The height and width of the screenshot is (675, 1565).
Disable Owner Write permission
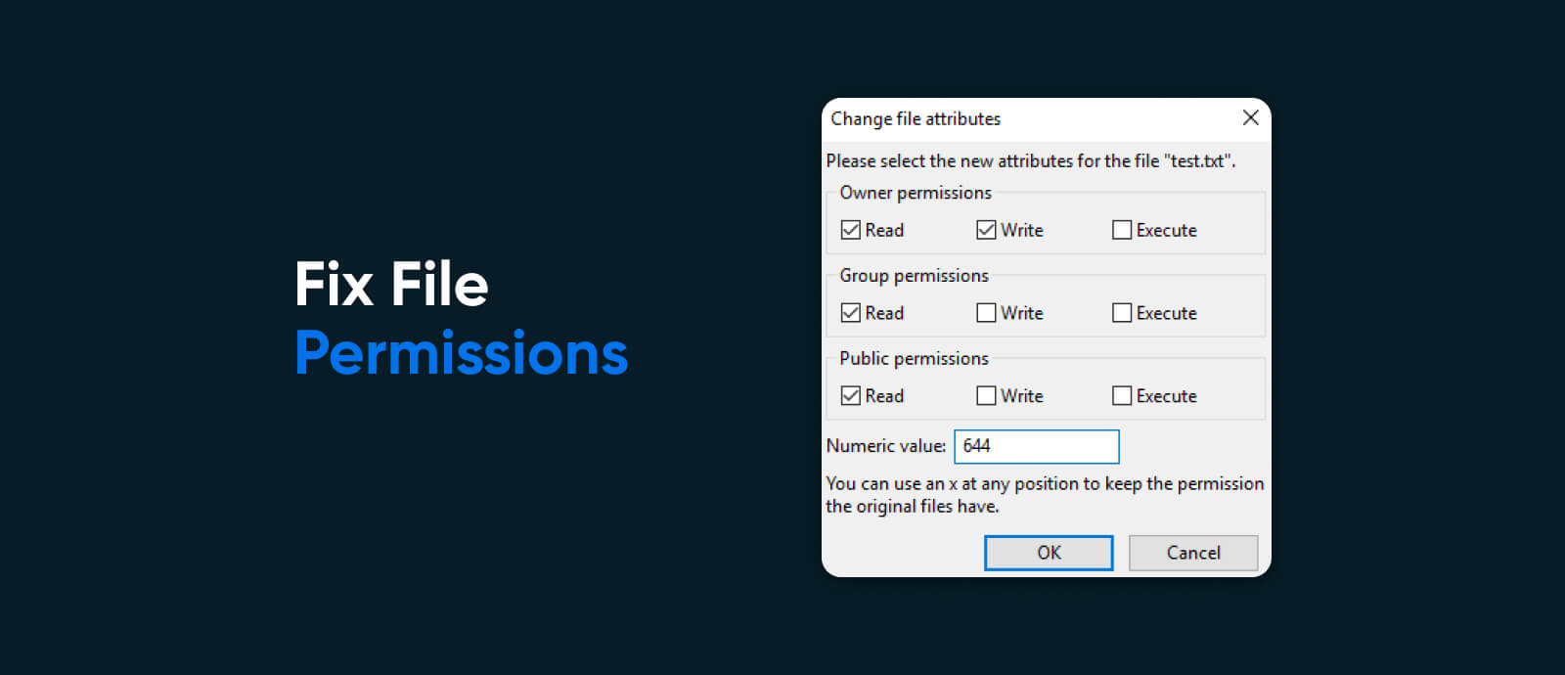[986, 230]
